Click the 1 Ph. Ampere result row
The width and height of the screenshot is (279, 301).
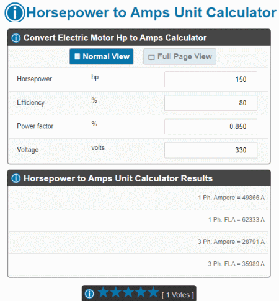point(139,198)
